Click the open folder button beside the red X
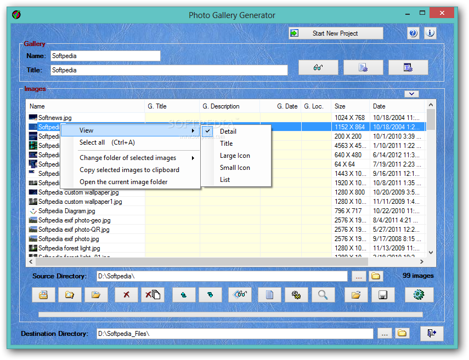Viewport: 469px width, 360px height. point(96,295)
